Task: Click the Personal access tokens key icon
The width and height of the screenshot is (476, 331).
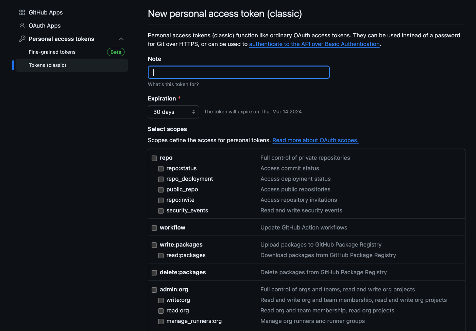Action: pyautogui.click(x=22, y=39)
